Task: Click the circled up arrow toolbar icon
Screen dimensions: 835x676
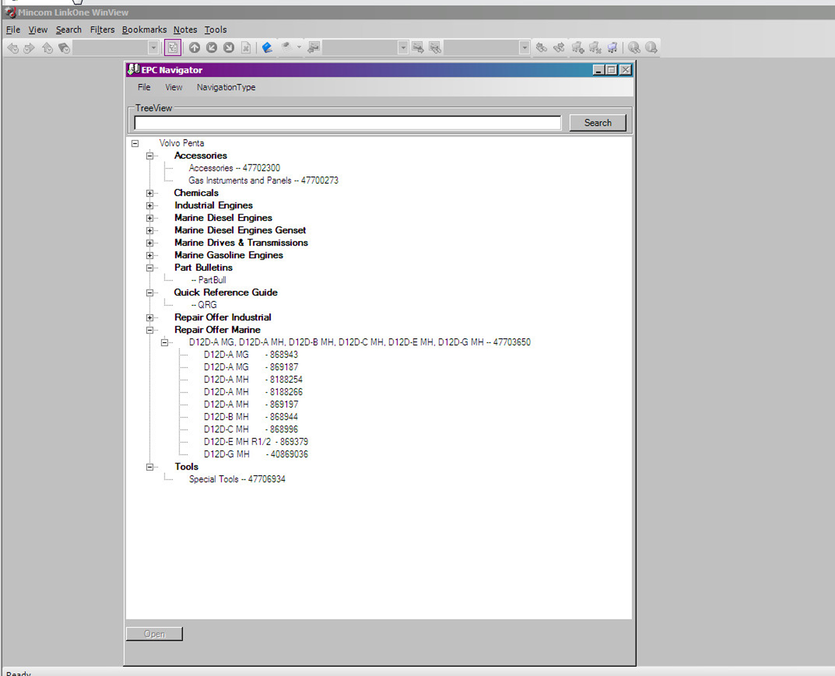Action: coord(194,48)
